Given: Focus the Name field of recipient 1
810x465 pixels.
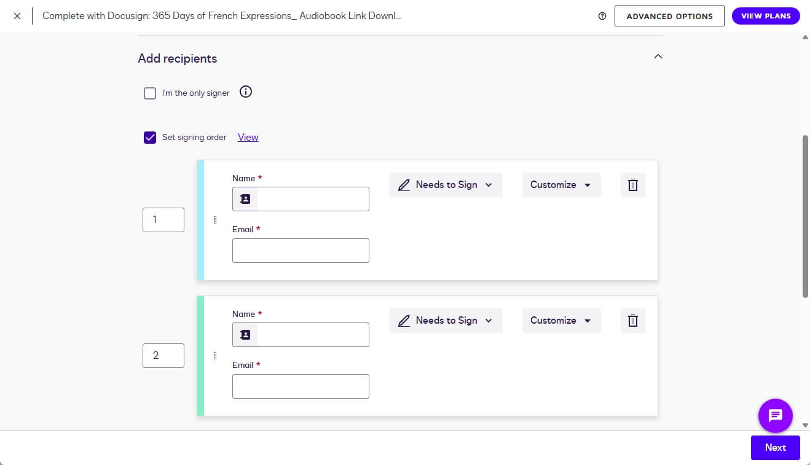Looking at the screenshot, I should pyautogui.click(x=301, y=199).
